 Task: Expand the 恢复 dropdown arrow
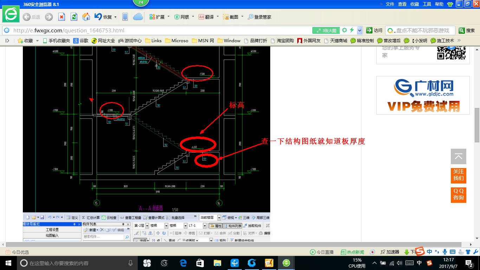coord(115,17)
